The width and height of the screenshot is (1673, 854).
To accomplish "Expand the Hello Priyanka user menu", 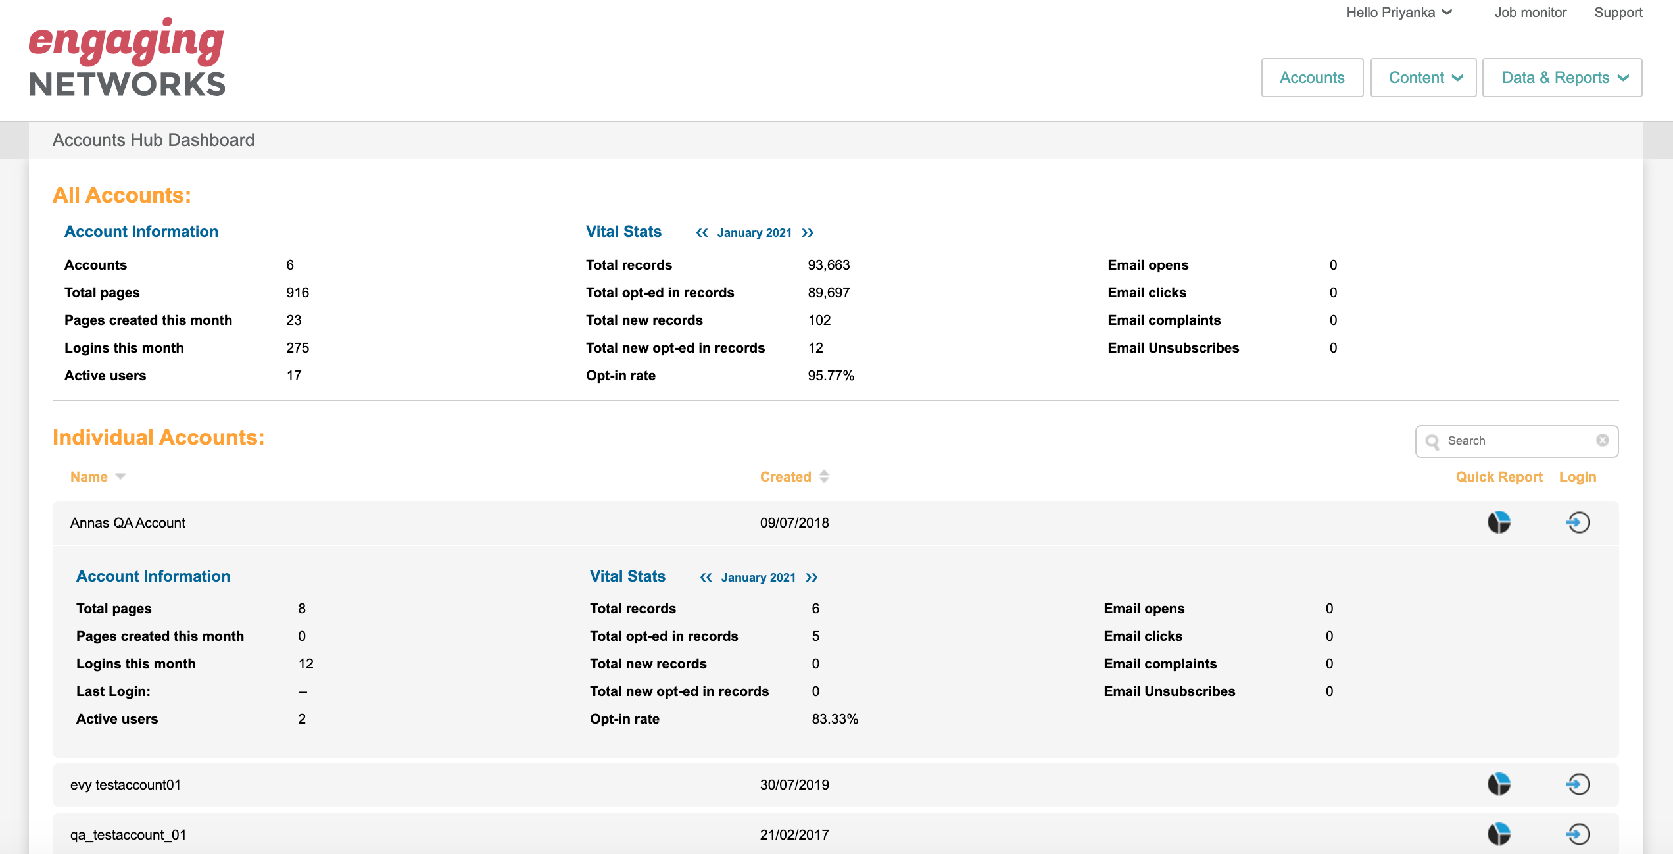I will pos(1399,13).
